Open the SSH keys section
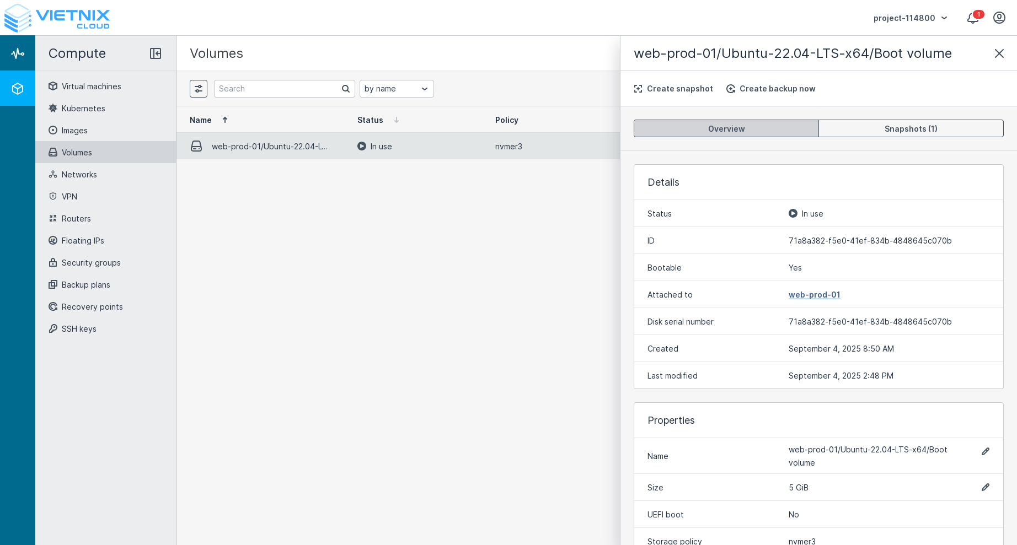1017x545 pixels. click(78, 329)
